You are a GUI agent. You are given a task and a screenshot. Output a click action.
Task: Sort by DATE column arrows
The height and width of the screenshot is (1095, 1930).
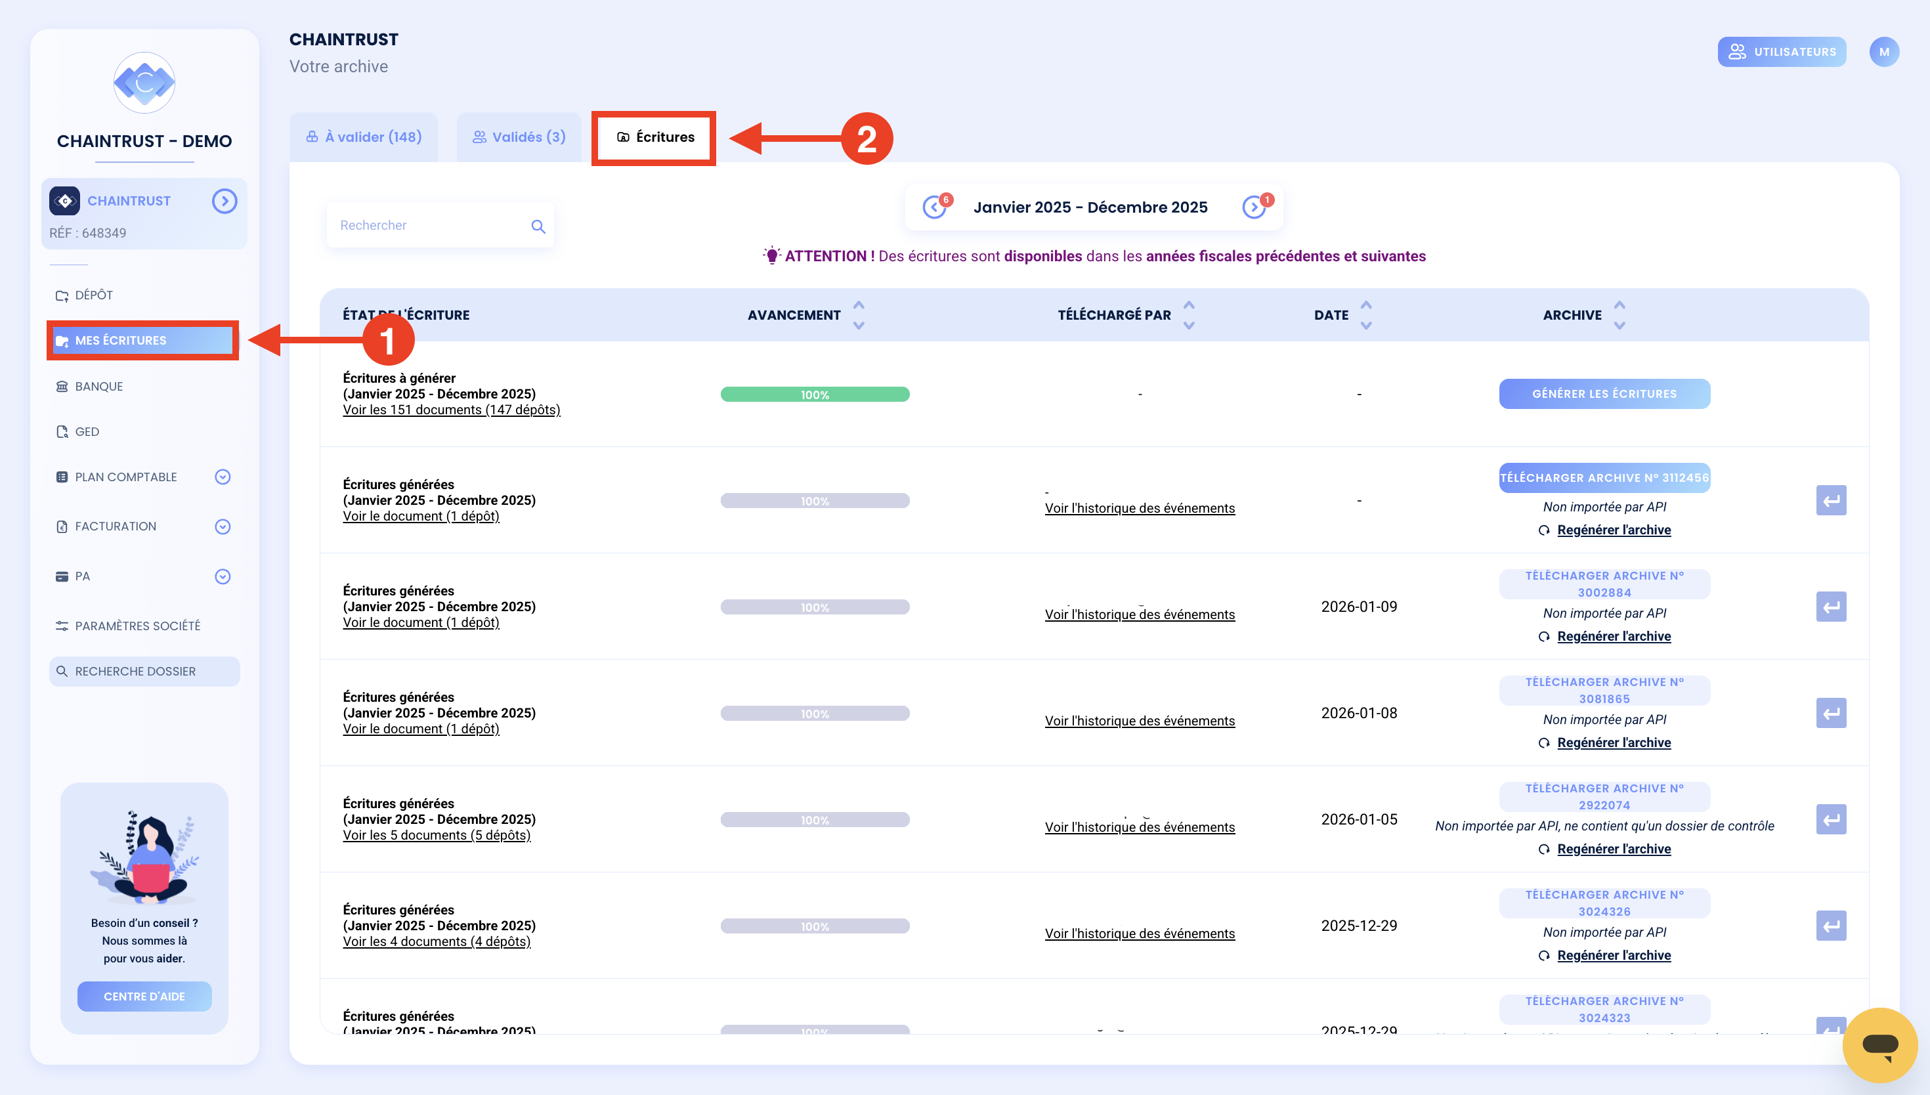click(1366, 315)
